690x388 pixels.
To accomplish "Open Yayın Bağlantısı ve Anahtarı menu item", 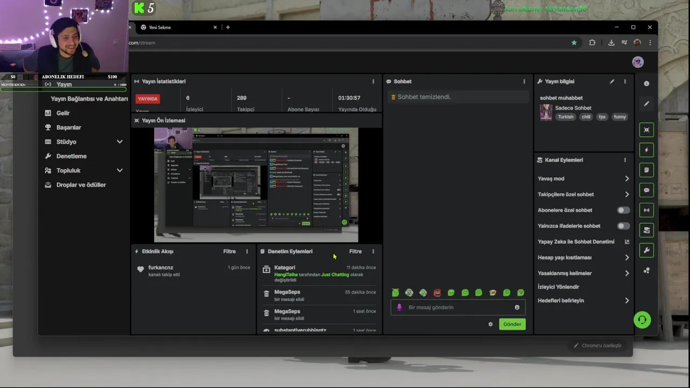I will click(89, 99).
